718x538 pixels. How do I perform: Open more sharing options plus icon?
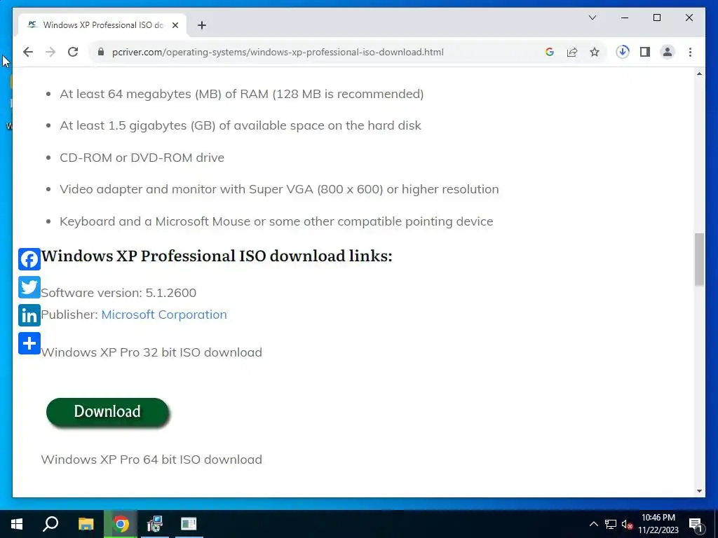pyautogui.click(x=29, y=343)
